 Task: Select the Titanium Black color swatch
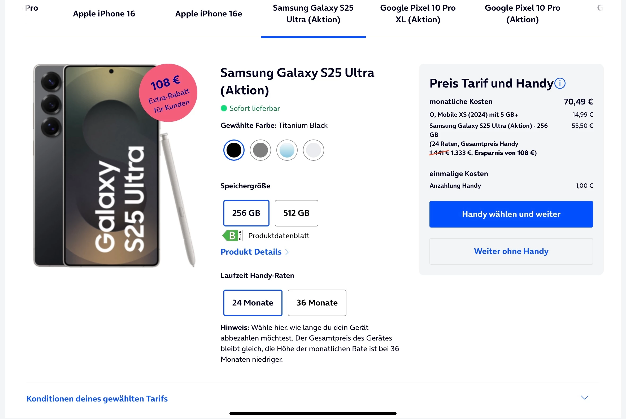[234, 150]
